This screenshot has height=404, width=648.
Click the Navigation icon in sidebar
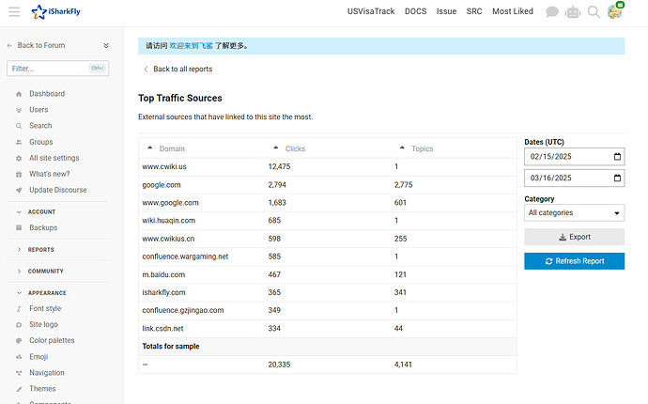click(x=19, y=373)
